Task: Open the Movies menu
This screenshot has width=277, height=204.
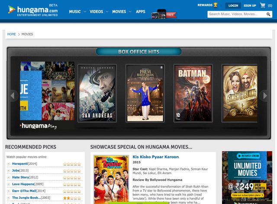Action: pyautogui.click(x=119, y=12)
